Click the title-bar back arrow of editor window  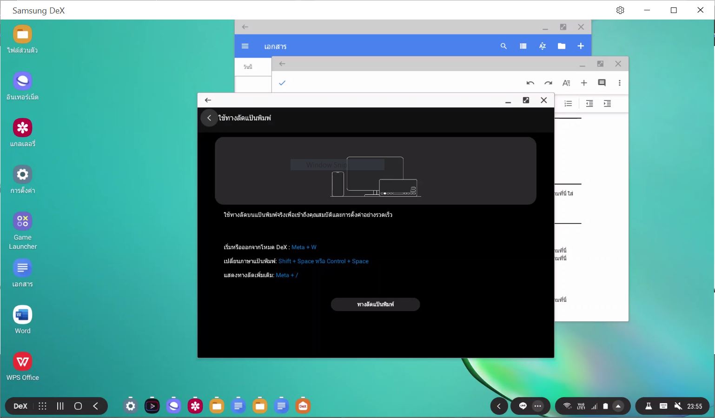pyautogui.click(x=282, y=64)
